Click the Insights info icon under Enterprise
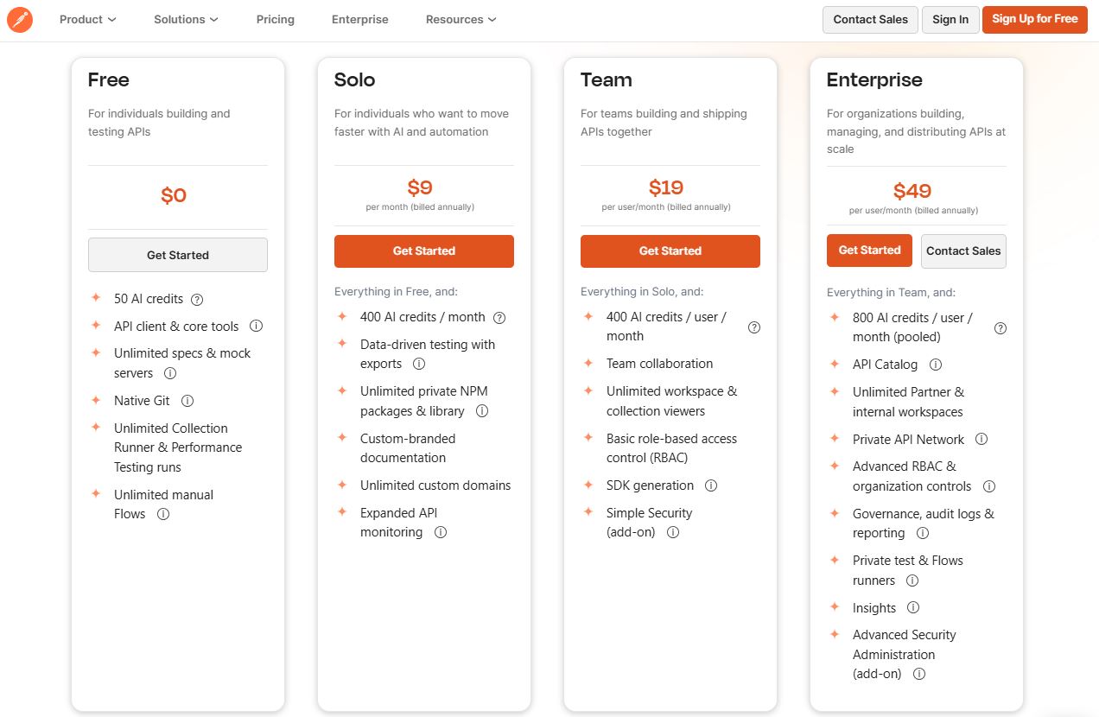1099x717 pixels. click(x=913, y=608)
